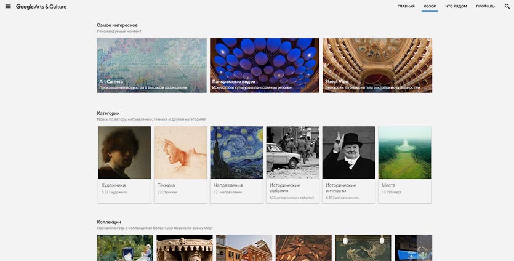
Task: Click the Коллекции section heading
Action: tap(109, 222)
